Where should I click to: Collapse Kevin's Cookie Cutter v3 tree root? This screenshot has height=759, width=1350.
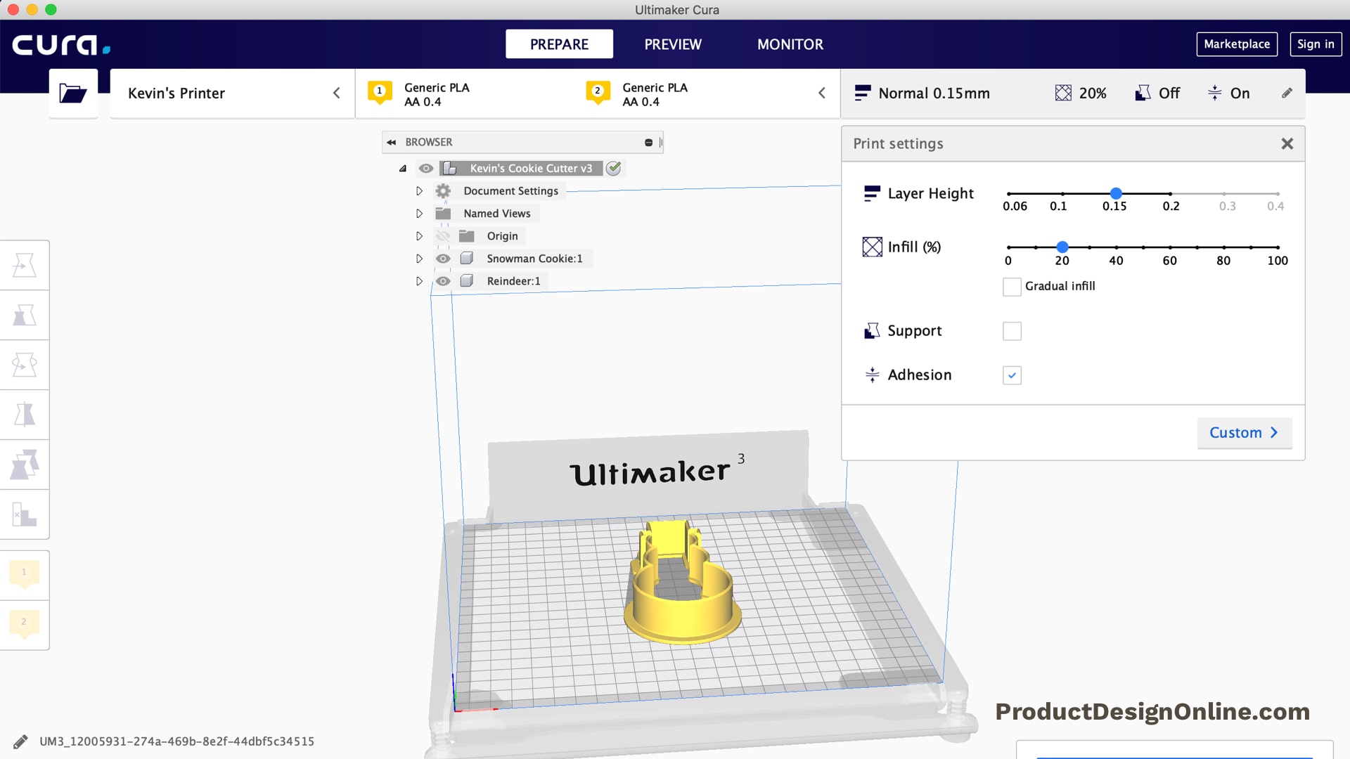pos(403,168)
